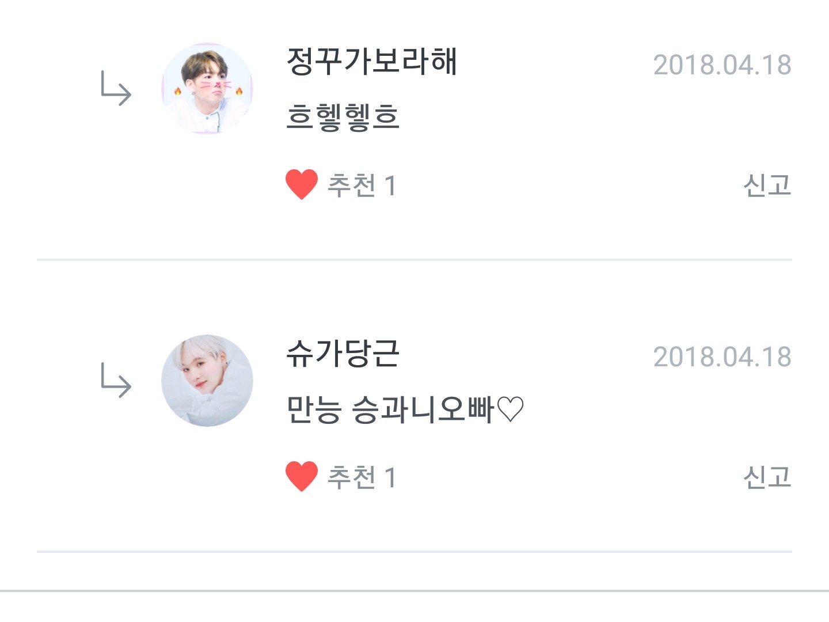Viewport: 829px width, 622px height.
Task: Tap the username 정꾸가보라해
Action: 372,62
